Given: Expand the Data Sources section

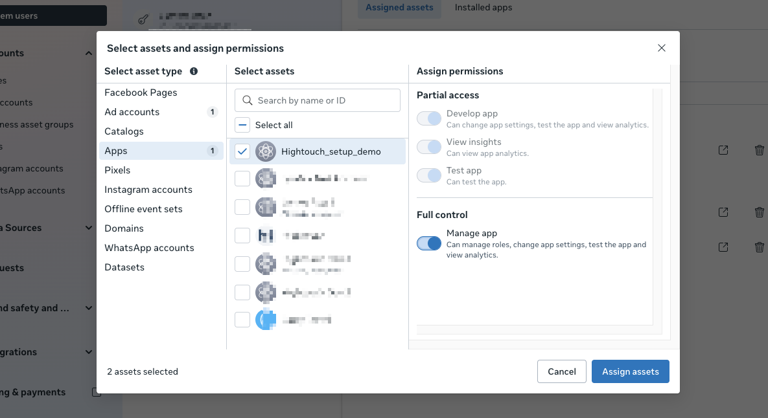Looking at the screenshot, I should point(89,228).
